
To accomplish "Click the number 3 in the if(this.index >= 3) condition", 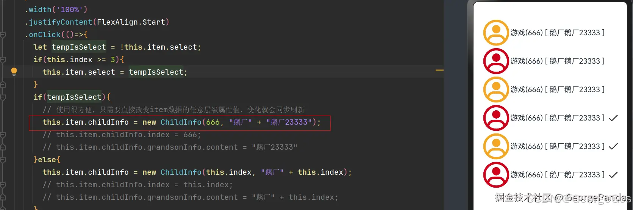I will point(113,60).
